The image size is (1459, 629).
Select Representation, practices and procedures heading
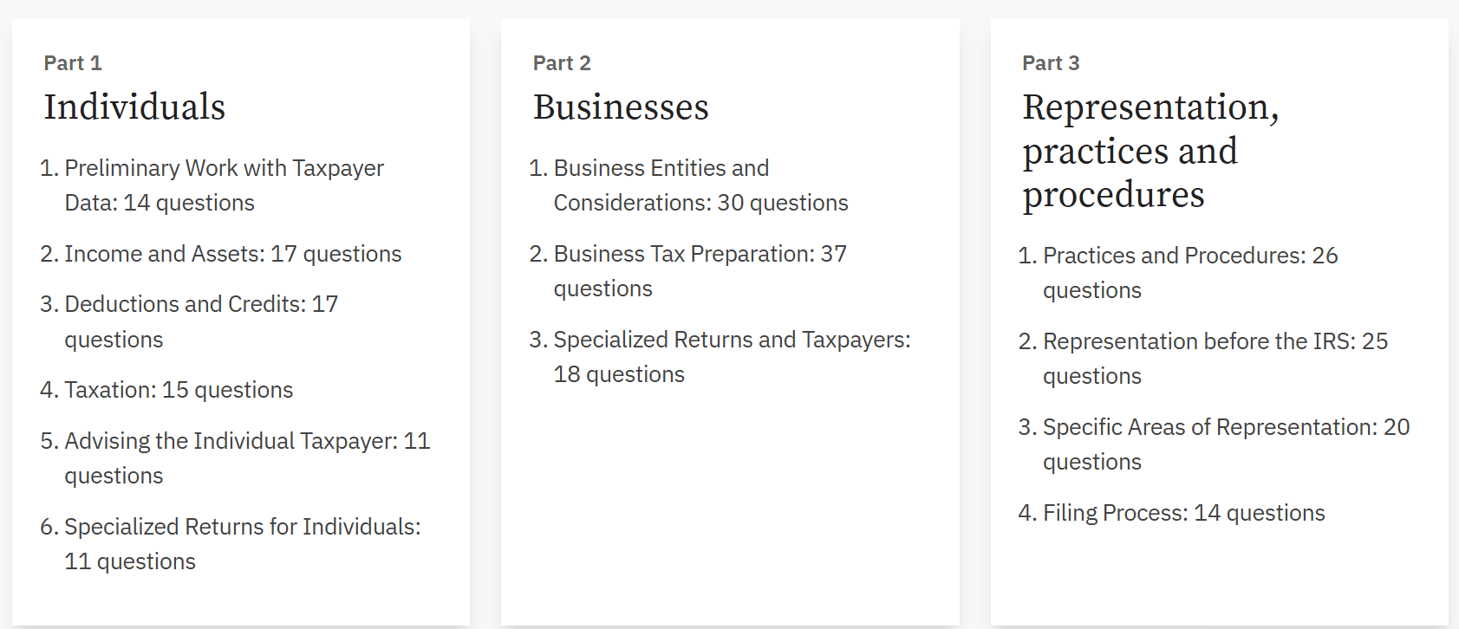point(1151,151)
